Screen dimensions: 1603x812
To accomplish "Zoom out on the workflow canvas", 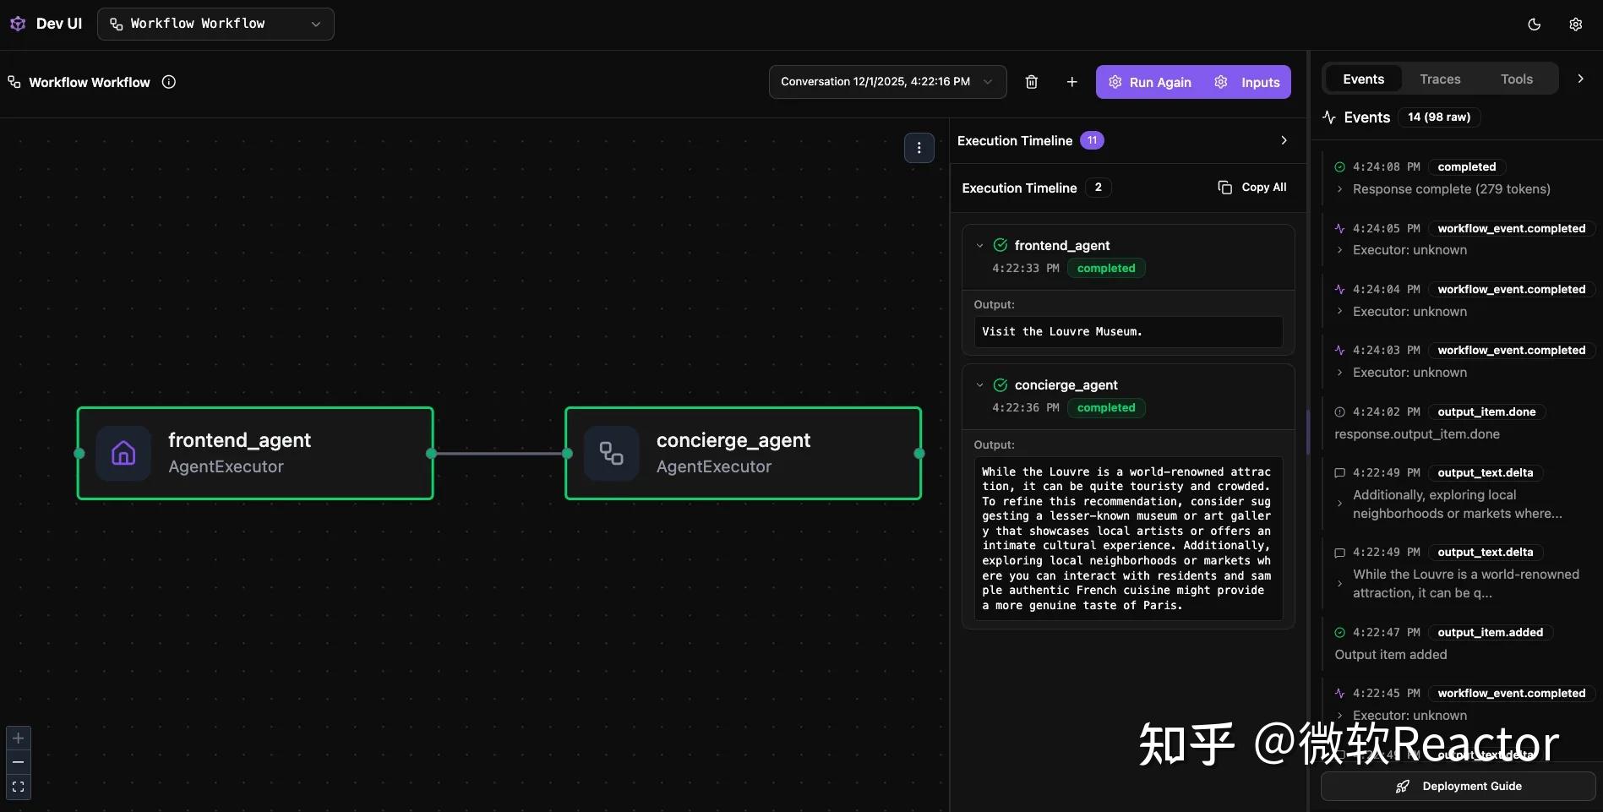I will coord(18,762).
